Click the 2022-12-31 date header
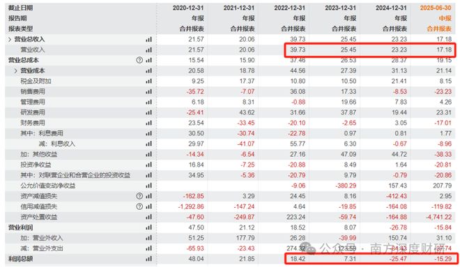 click(x=289, y=8)
